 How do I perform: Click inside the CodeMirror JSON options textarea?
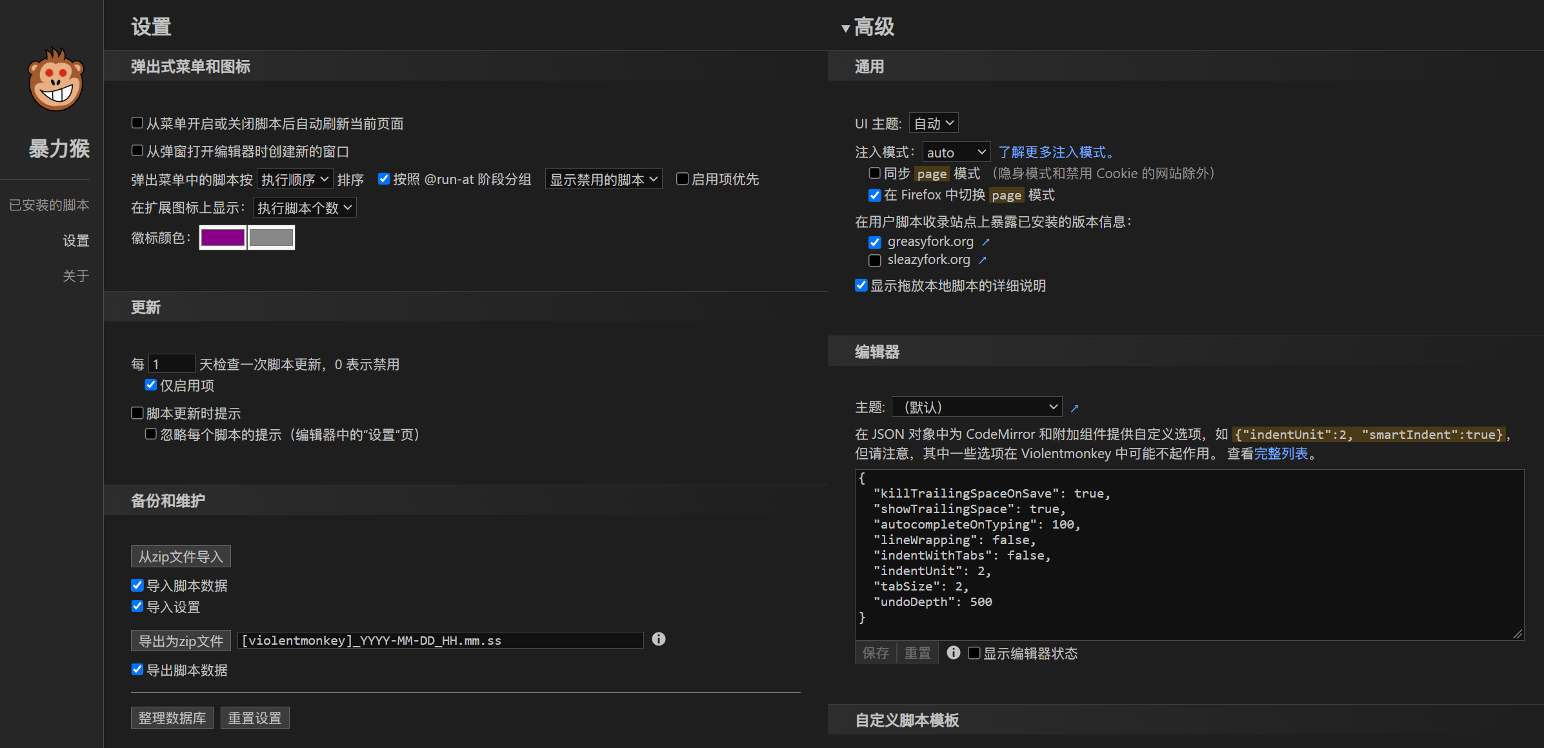(x=1189, y=555)
